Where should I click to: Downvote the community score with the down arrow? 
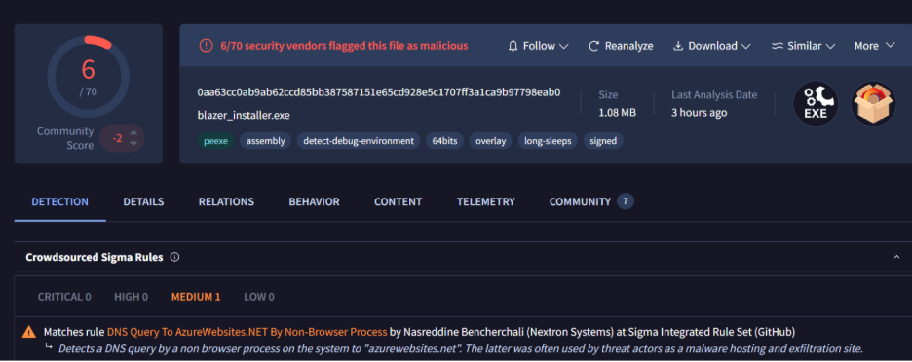133,143
